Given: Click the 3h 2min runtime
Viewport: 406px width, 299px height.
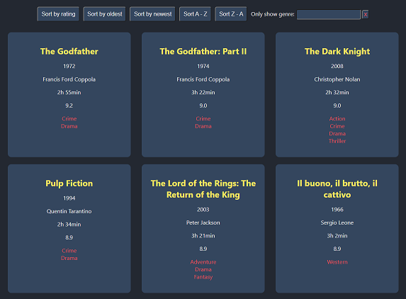Looking at the screenshot, I should [337, 236].
